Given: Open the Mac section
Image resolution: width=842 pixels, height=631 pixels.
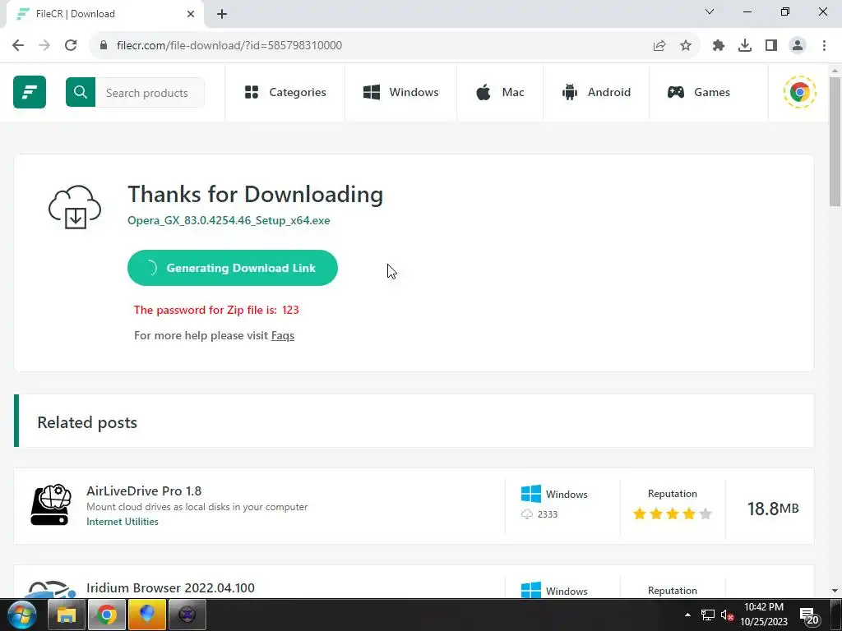Looking at the screenshot, I should point(500,92).
